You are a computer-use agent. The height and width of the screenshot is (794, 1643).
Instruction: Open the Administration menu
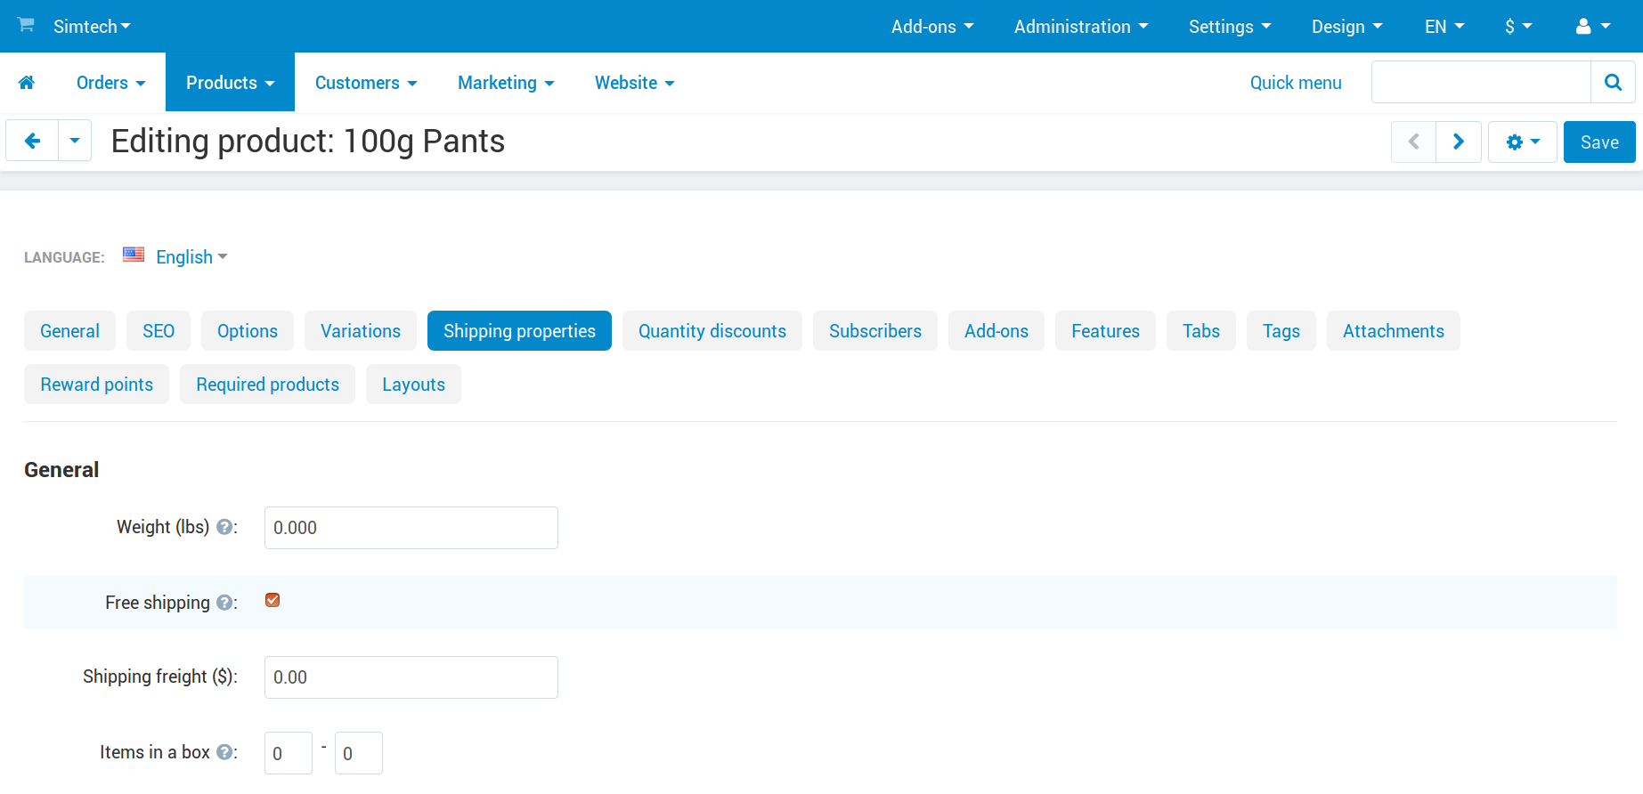coord(1081,27)
